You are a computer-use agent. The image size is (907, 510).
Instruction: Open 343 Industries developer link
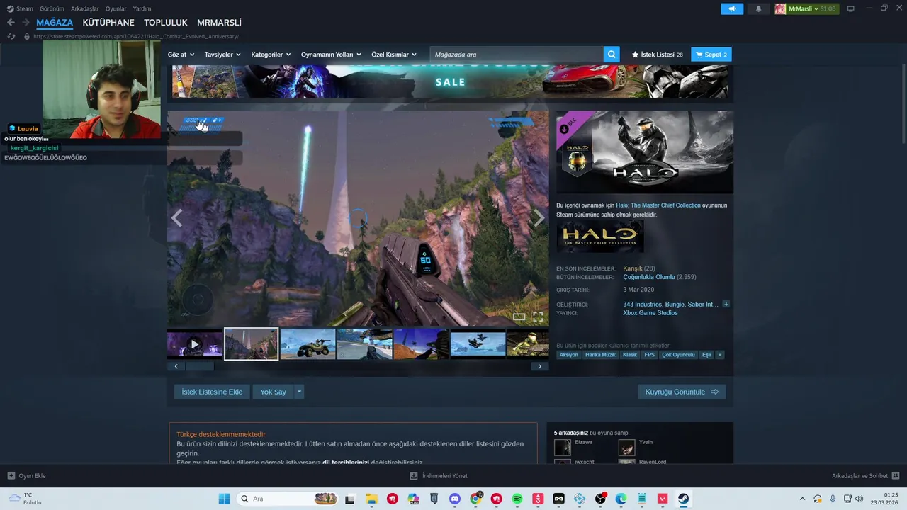(642, 305)
